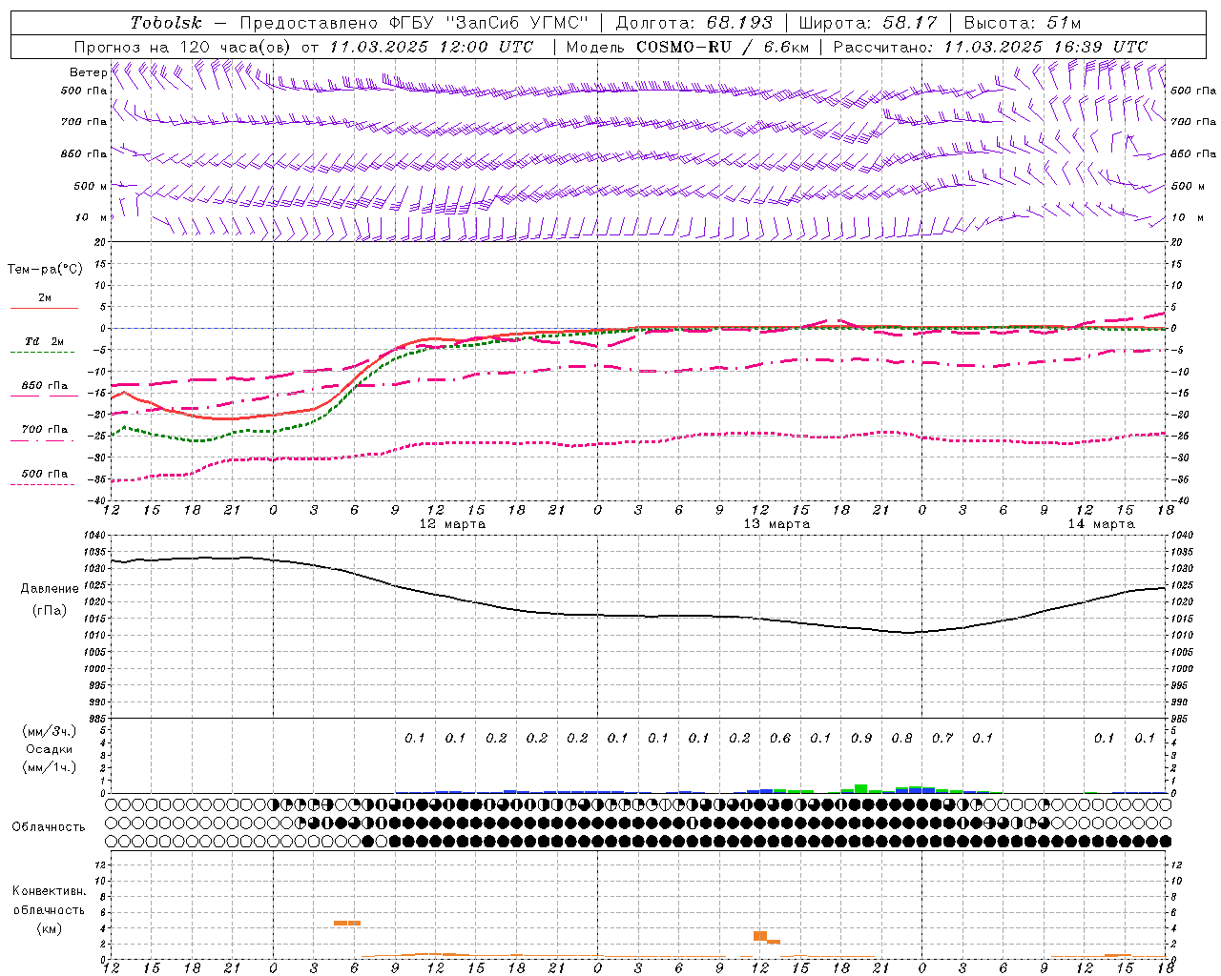
Task: Click the '12 марта' date label
Action: [x=452, y=524]
